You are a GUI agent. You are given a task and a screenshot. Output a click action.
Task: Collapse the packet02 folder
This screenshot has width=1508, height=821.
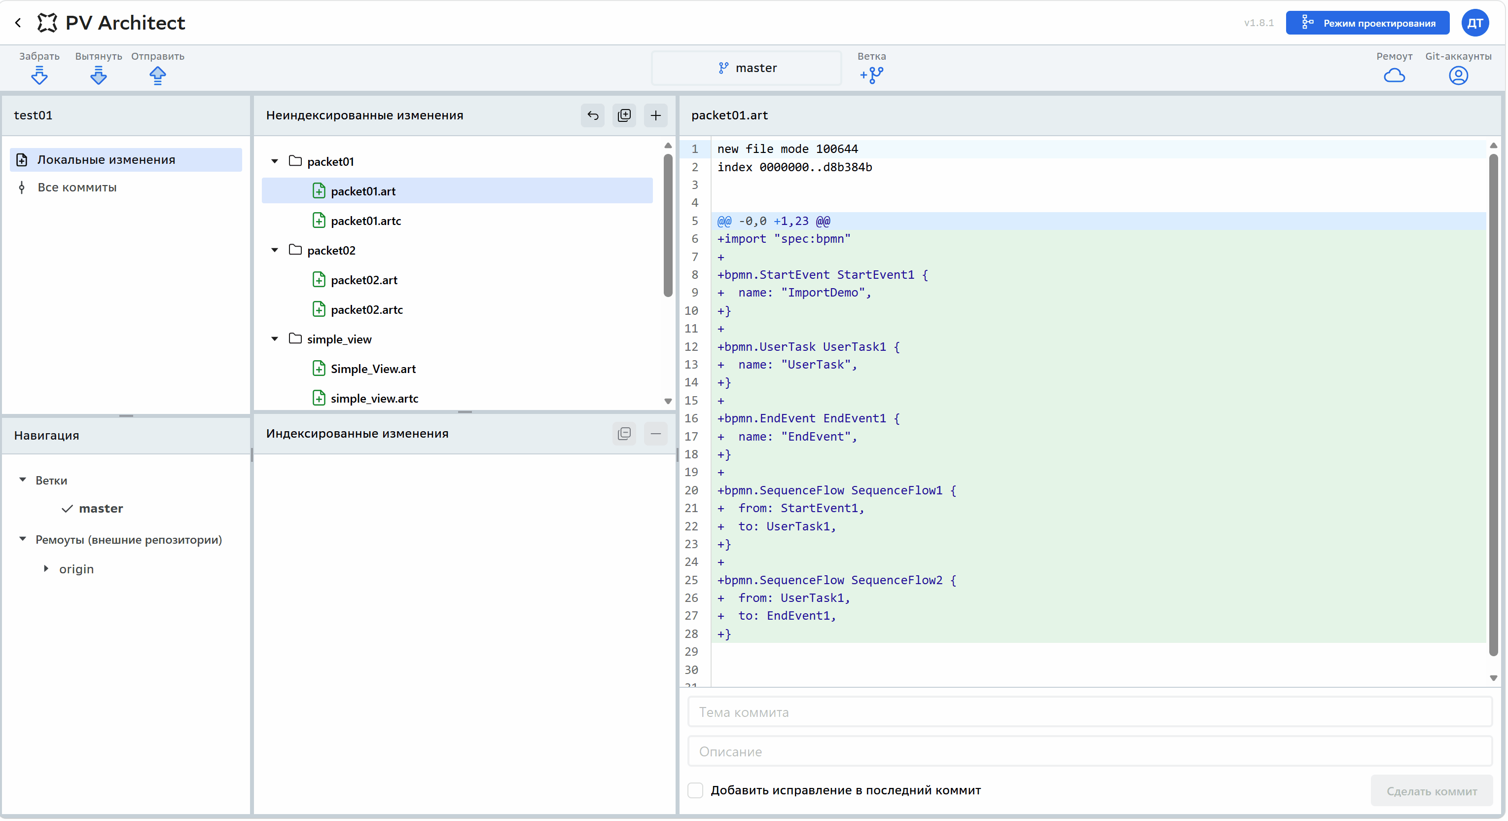click(274, 250)
